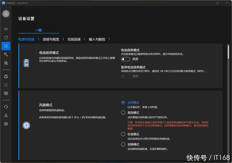Go to the Home page icon
The width and height of the screenshot is (232, 163).
tap(6, 37)
